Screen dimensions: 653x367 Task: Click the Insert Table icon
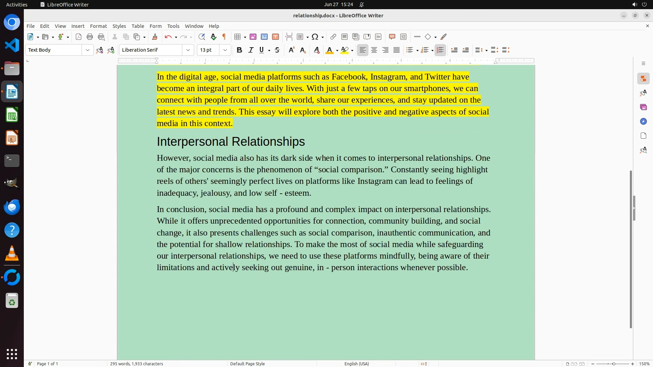[x=237, y=37]
